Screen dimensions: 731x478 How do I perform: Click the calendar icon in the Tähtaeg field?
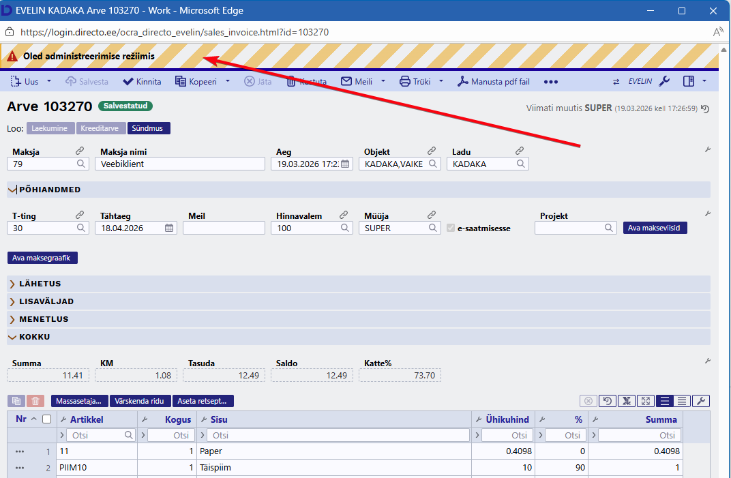point(169,228)
